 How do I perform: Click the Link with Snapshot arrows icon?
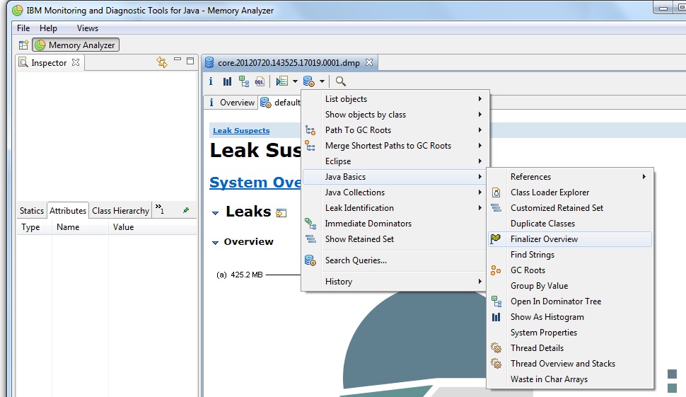coord(162,62)
